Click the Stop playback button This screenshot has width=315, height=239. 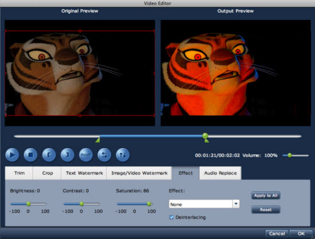point(30,155)
